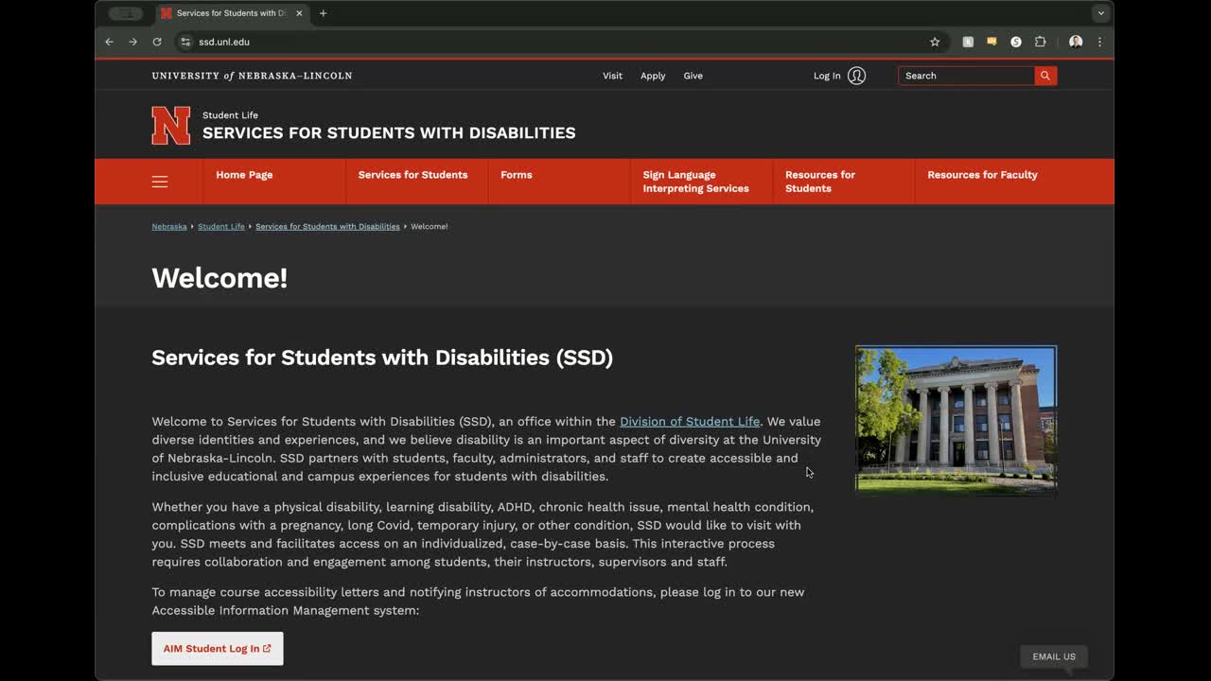Screen dimensions: 1211x681
Task: Expand the tab search dropdown arrow
Action: coord(1100,13)
